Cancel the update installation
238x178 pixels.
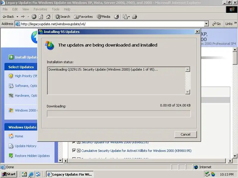185,134
